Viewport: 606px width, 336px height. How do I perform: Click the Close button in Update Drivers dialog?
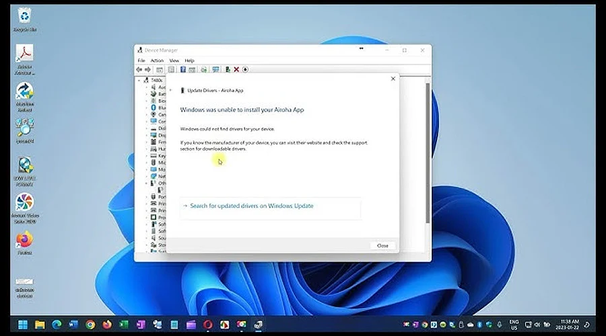click(x=382, y=246)
